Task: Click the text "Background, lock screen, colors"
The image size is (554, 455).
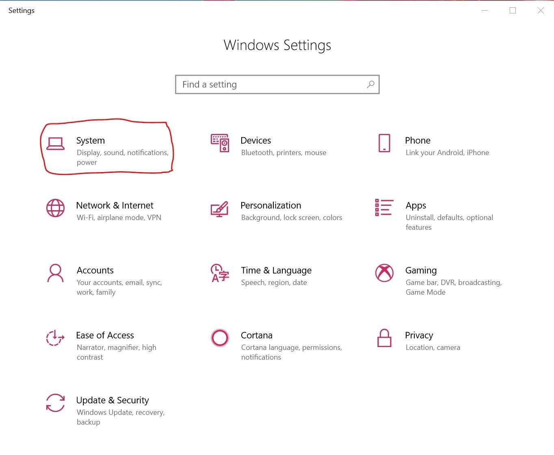Action: (x=292, y=218)
